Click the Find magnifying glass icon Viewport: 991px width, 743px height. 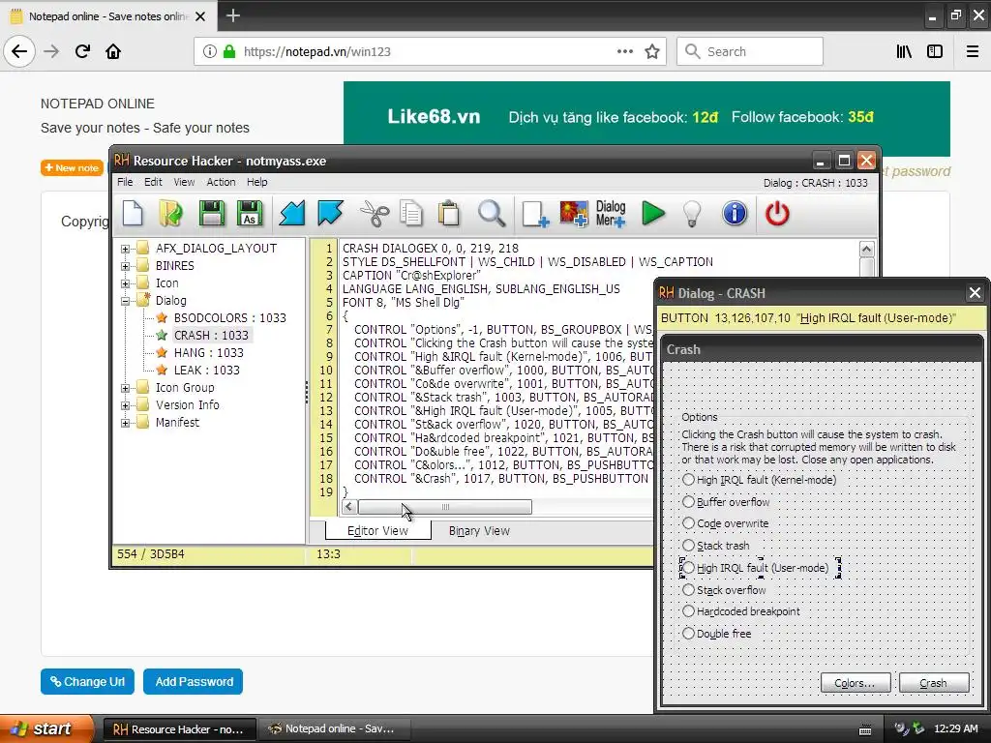(x=491, y=214)
